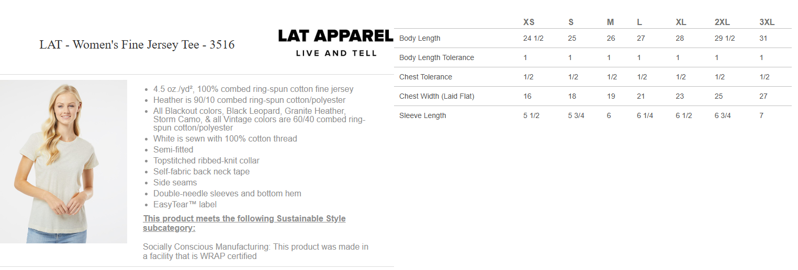Viewport: 798px width, 270px height.
Task: Click the WRAP certified manufacturing paragraph
Action: (255, 251)
